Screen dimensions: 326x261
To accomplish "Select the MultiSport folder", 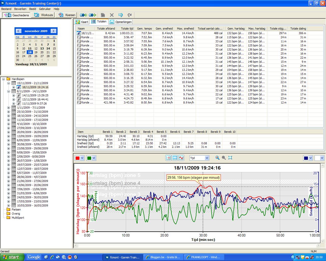I will (x=18, y=218).
